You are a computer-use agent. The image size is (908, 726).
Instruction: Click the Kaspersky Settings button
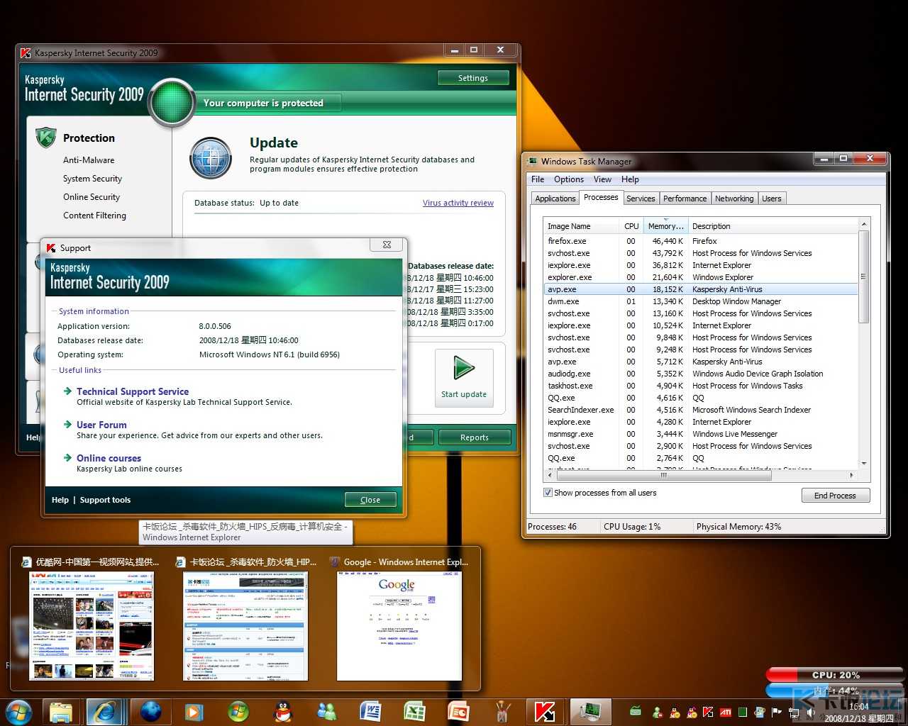[473, 78]
